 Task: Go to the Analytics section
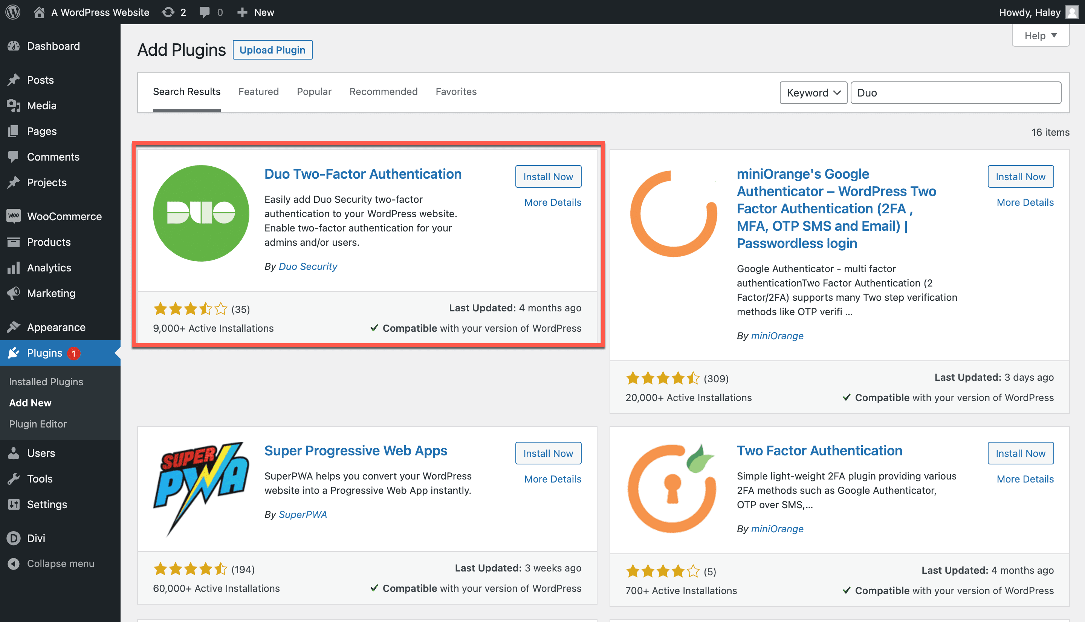tap(49, 267)
